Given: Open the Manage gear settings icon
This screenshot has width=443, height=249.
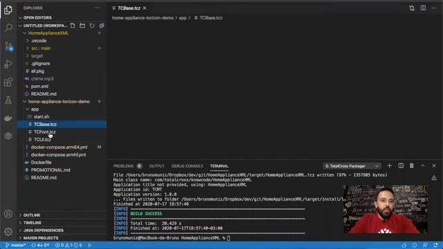Looking at the screenshot, I should 8,232.
